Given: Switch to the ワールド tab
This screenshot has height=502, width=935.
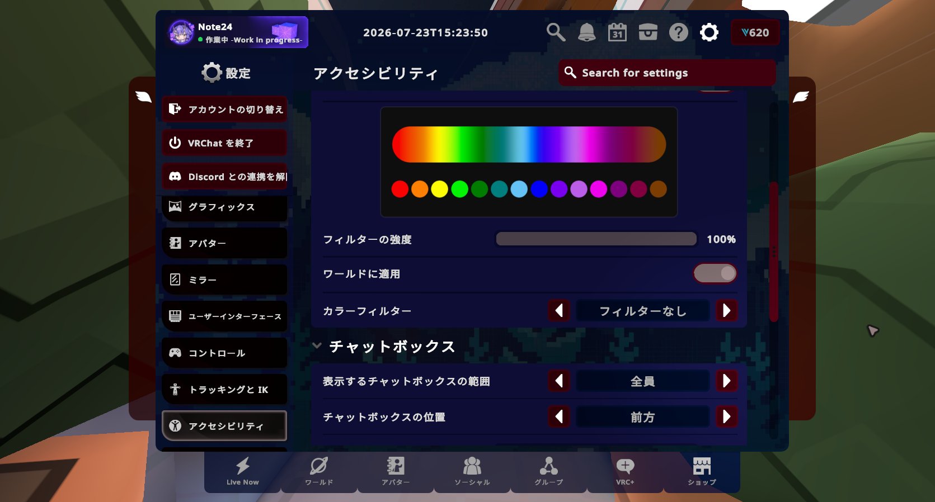Looking at the screenshot, I should 319,471.
